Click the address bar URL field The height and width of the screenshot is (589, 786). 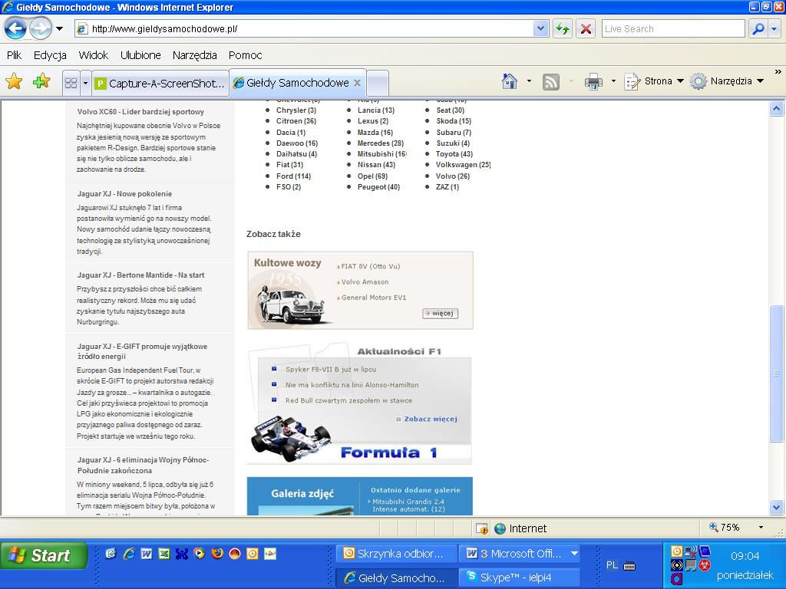[x=305, y=28]
